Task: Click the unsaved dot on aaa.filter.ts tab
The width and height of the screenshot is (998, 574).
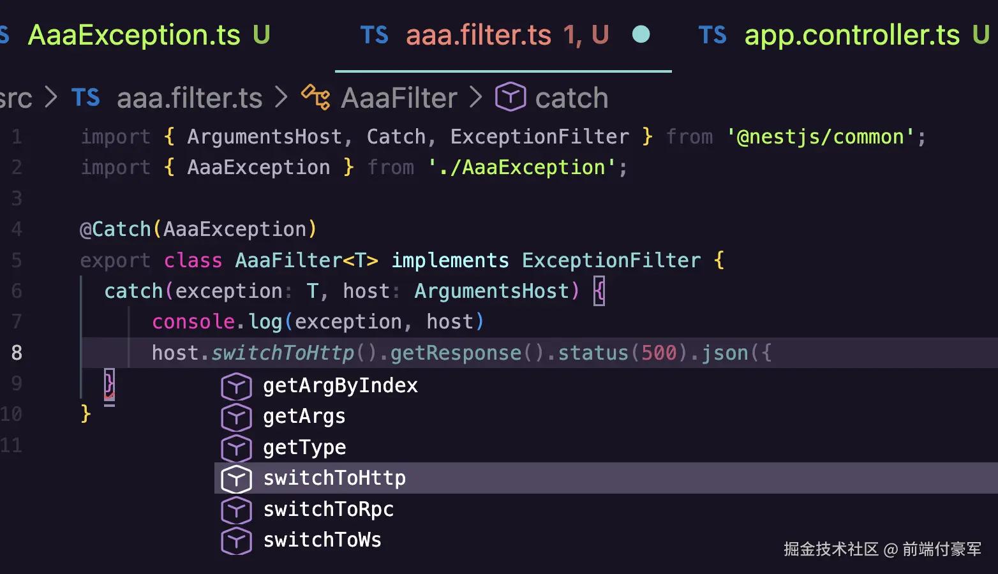Action: [641, 34]
